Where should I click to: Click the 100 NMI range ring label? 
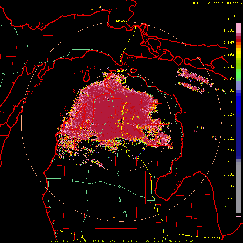pos(121,21)
